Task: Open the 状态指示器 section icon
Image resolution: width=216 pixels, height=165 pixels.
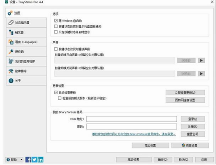Action: pos(11,23)
